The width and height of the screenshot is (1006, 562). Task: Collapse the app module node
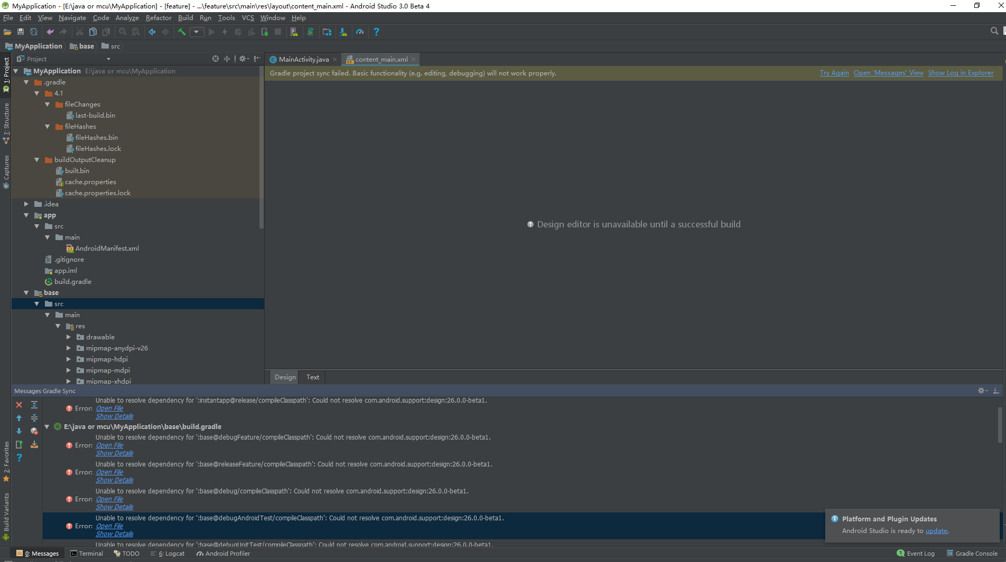tap(26, 215)
